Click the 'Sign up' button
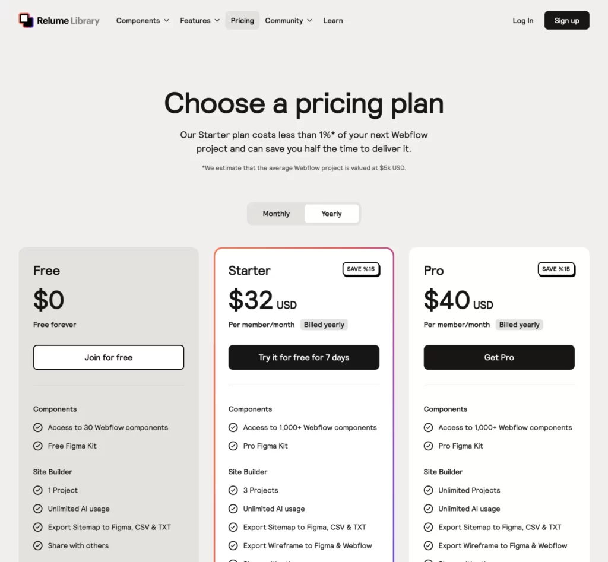608x562 pixels. pyautogui.click(x=566, y=20)
